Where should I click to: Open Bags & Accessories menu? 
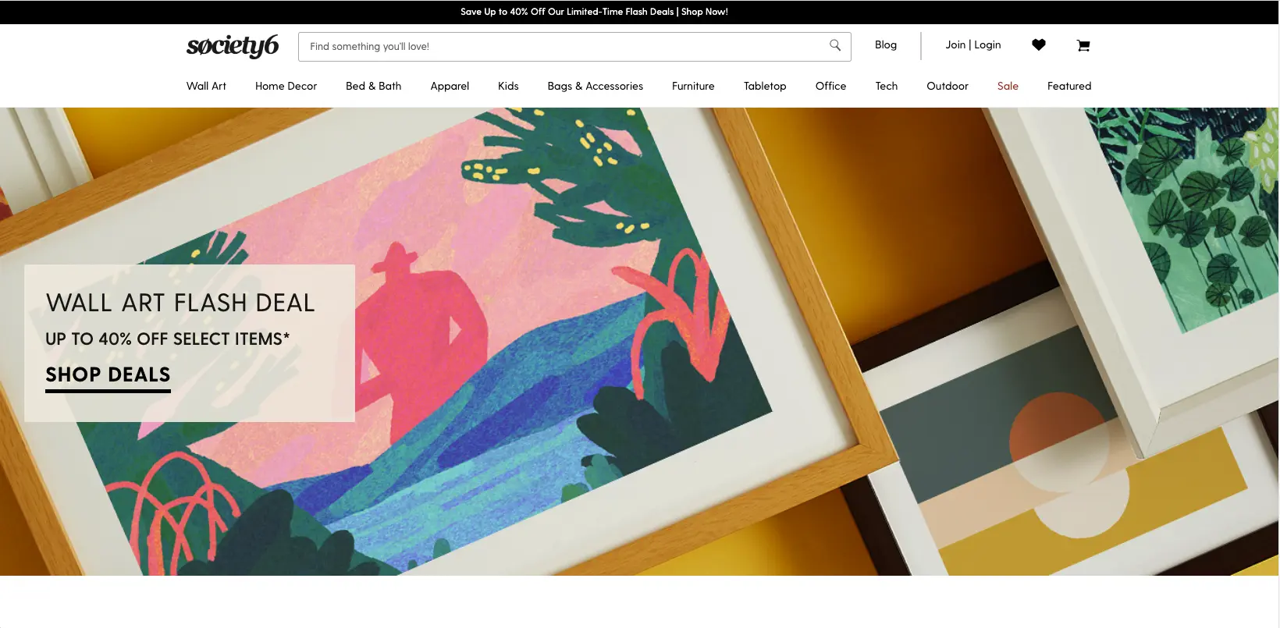coord(596,86)
